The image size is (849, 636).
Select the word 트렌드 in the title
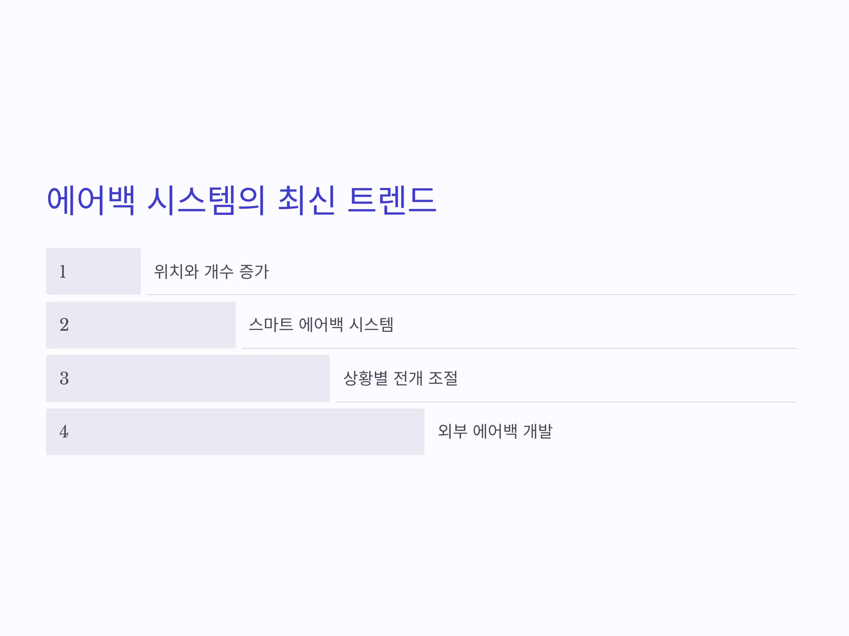pyautogui.click(x=392, y=200)
